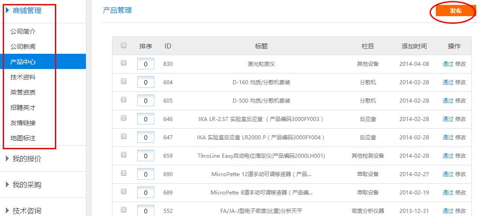Click 通过 link for ID 605
Screen dimensions: 479x216
coord(448,101)
